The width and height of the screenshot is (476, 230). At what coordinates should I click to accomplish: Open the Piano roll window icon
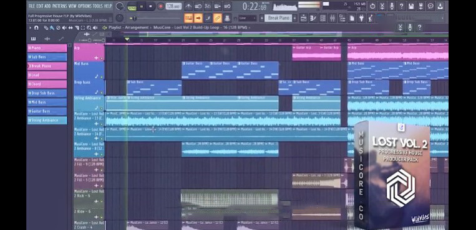pyautogui.click(x=313, y=19)
